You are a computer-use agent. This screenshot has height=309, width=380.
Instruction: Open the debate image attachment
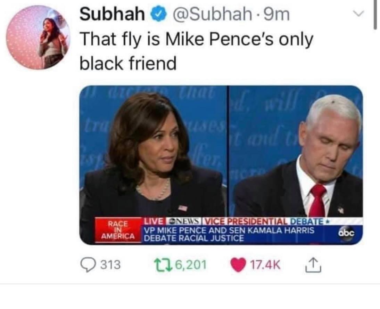[x=221, y=165]
